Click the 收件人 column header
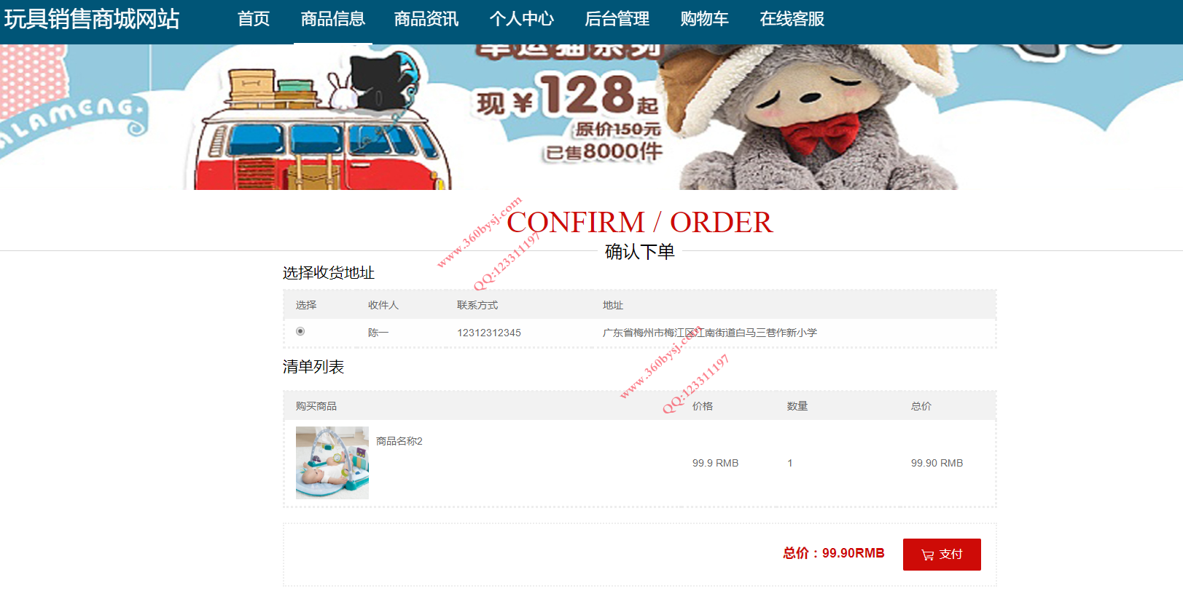Viewport: 1183px width, 607px height. 383,305
